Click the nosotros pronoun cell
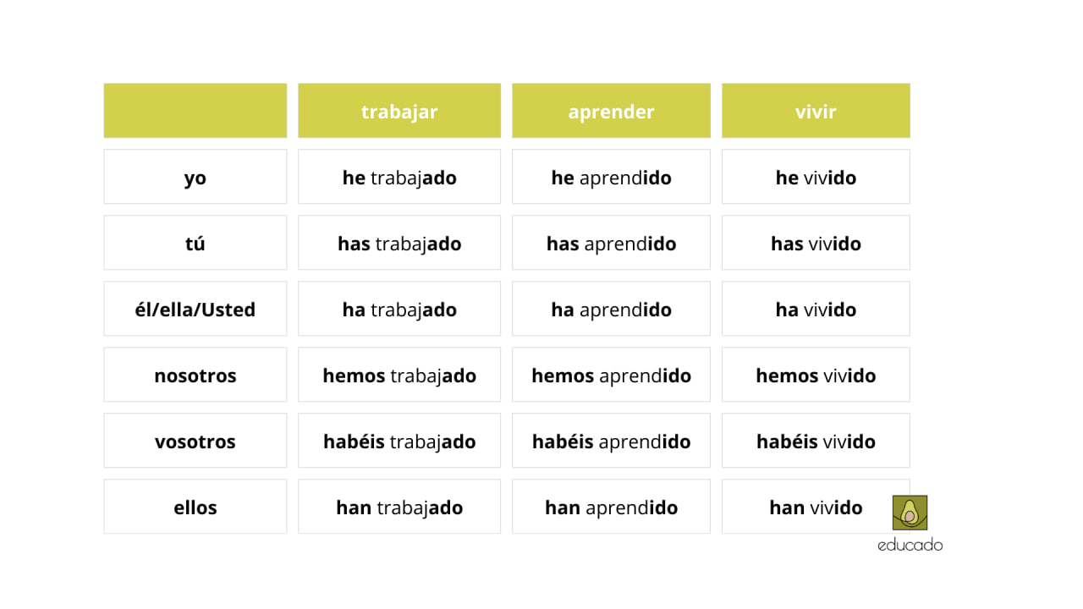 195,376
